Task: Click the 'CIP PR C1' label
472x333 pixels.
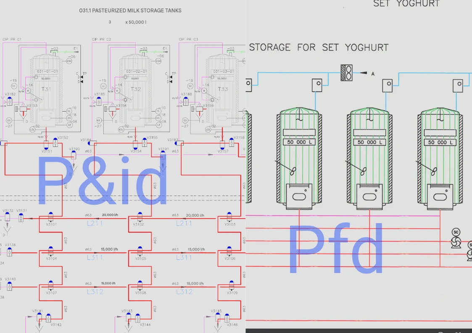Action: [12, 39]
